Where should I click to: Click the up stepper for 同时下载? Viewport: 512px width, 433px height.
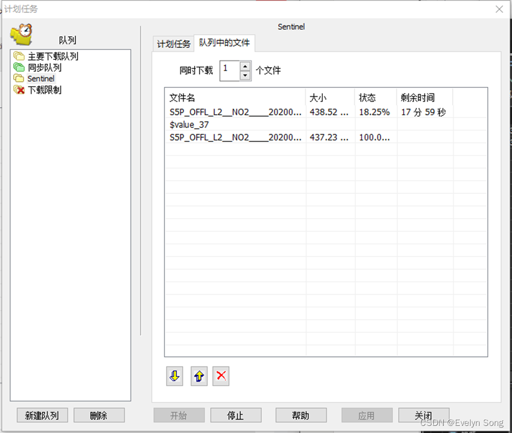point(244,66)
